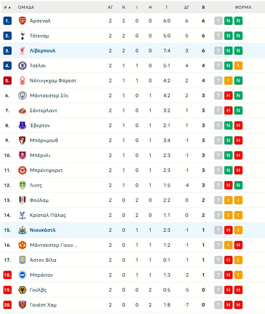The height and width of the screenshot is (314, 265).
Task: Click Tottenham's last green win badge
Action: click(x=238, y=36)
